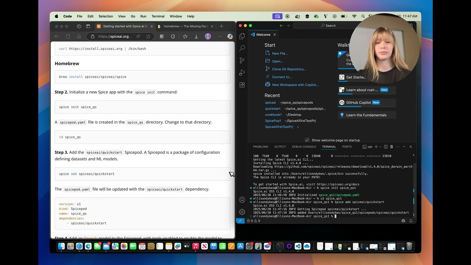Open the Extensions view in VS Code
The width and height of the screenshot is (471, 265).
(242, 85)
